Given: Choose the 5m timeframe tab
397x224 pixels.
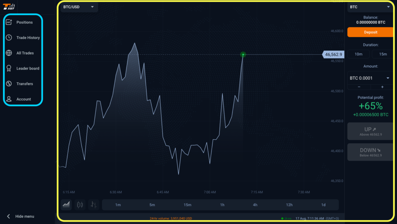Looking at the screenshot, I should coord(152,205).
